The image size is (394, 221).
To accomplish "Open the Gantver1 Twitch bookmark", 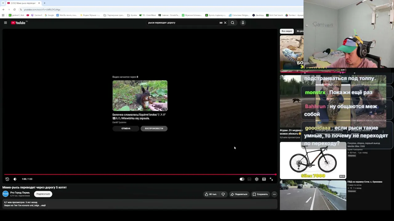I will click(x=37, y=15).
